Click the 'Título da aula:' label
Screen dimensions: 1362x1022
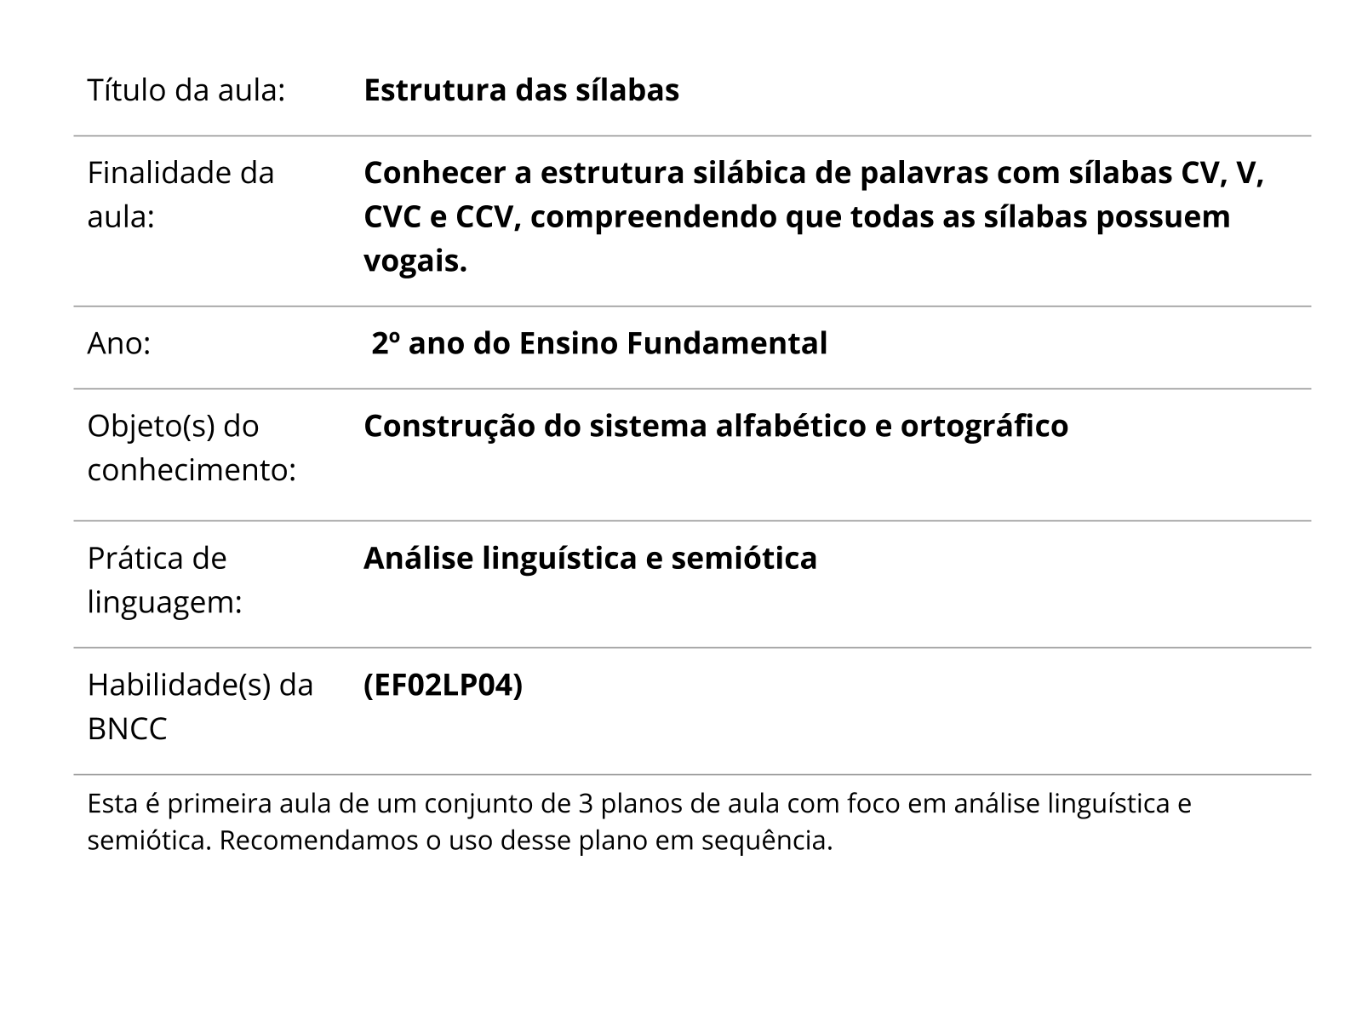(x=186, y=90)
